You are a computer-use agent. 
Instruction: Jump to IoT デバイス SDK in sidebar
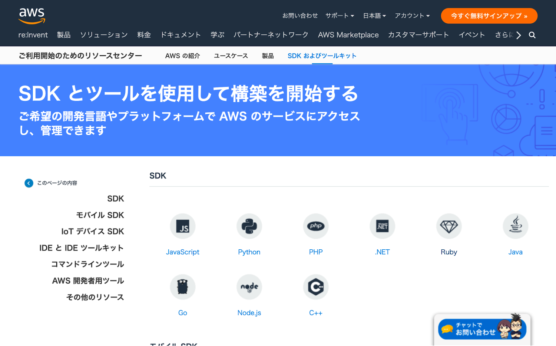(x=93, y=231)
